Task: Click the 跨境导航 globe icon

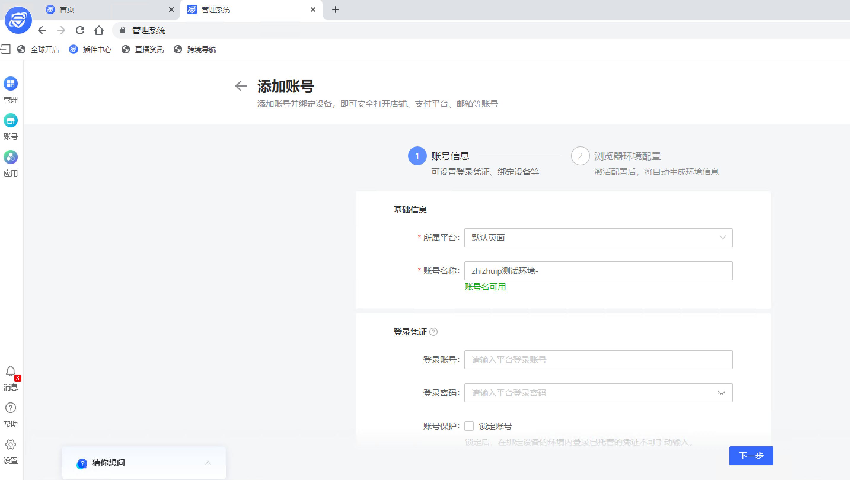Action: (x=178, y=49)
